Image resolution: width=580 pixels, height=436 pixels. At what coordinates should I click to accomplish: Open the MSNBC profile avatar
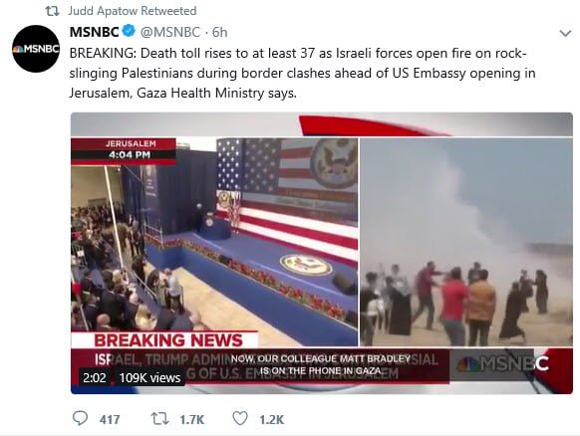(x=36, y=49)
